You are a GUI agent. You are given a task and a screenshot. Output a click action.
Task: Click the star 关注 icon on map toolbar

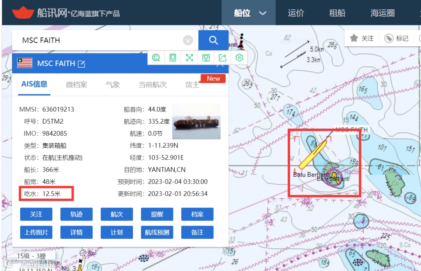(354, 38)
